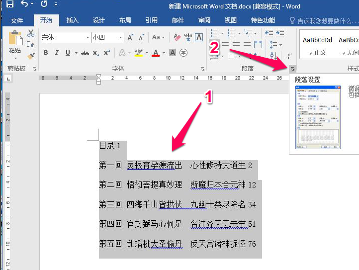Toggle Distributed alignment
The height and width of the screenshot is (270, 359).
(258, 45)
